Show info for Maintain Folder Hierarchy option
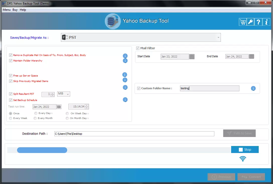 (x=125, y=61)
